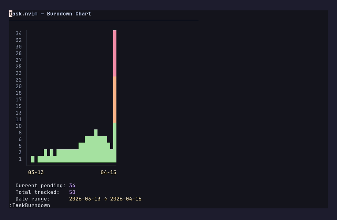Viewport: 337px width, 220px height.
Task: Click the y-axis label 34
Action: 18,34
